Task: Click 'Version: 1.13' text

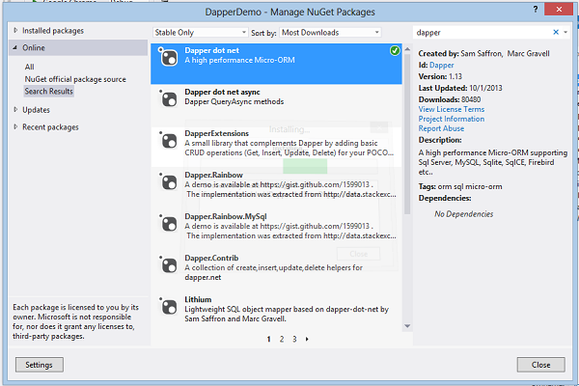Action: pyautogui.click(x=440, y=76)
